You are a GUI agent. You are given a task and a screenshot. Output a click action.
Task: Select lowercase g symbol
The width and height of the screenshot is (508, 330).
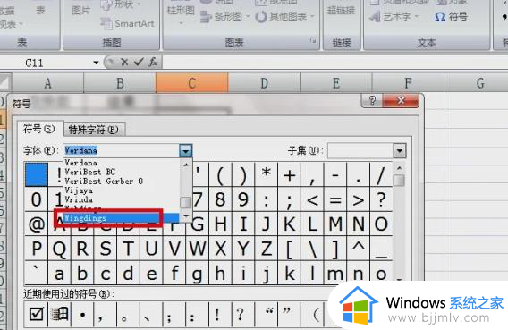tap(198, 274)
